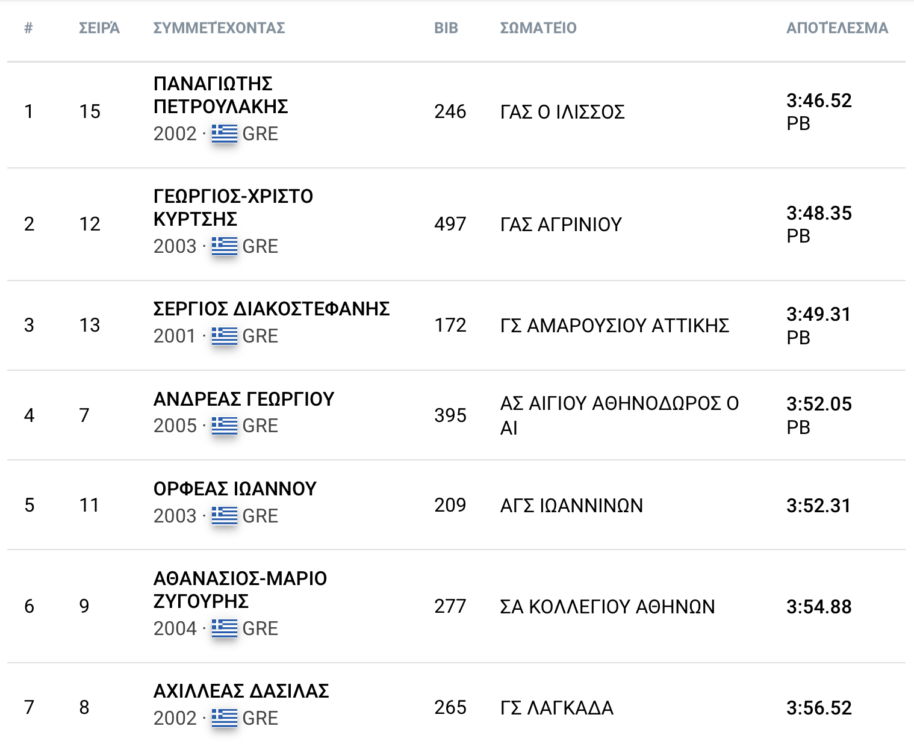Viewport: 914px width, 750px height.
Task: Click ΑΧΙΛΛΕΑΣ ΔΑΣΙΛΑΣ athlete name
Action: [x=241, y=691]
